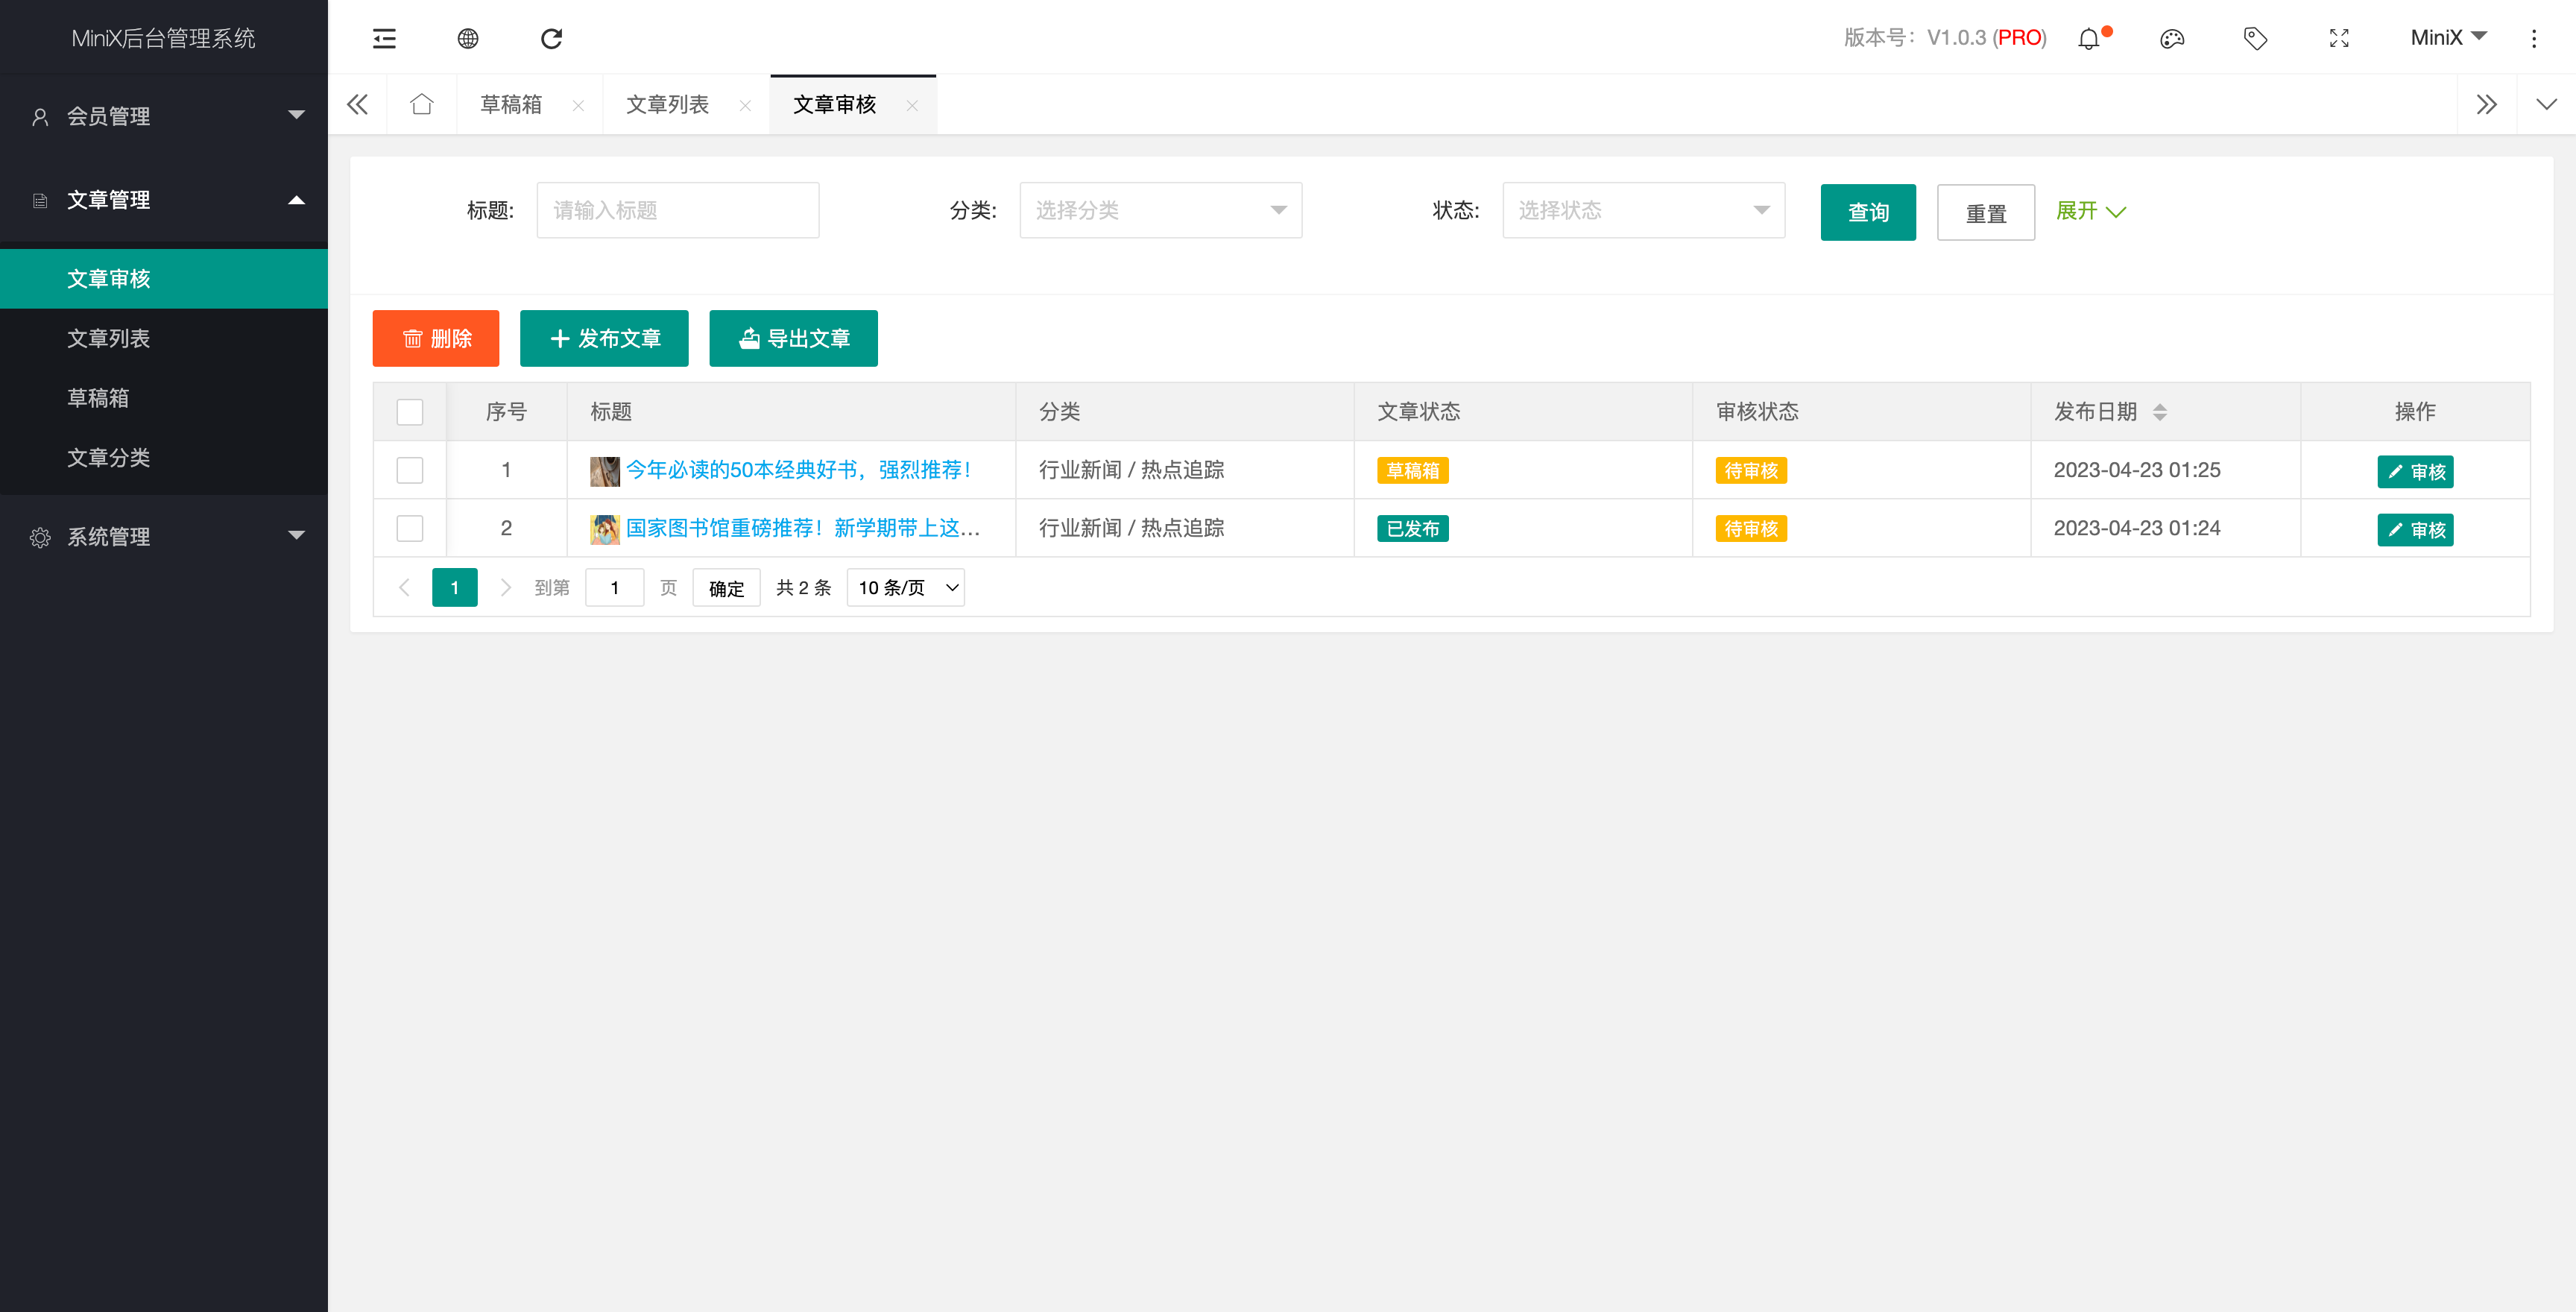Go to the home tab icon
This screenshot has height=1312, width=2576.
point(422,104)
